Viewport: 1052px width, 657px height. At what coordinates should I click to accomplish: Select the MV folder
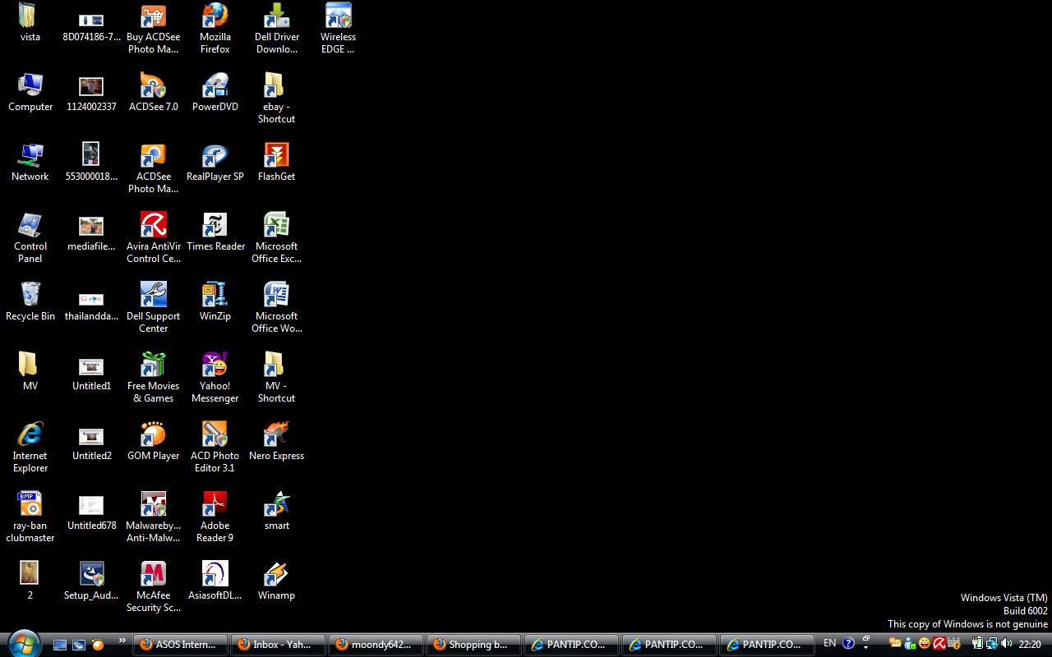tap(30, 371)
